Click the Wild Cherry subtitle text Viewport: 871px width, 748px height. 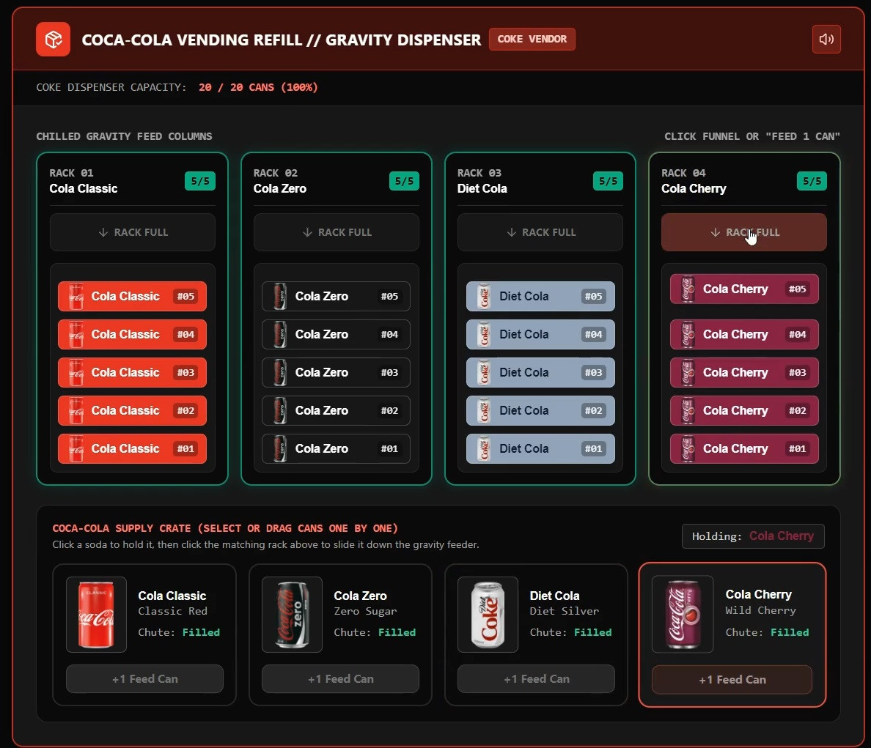click(x=760, y=610)
